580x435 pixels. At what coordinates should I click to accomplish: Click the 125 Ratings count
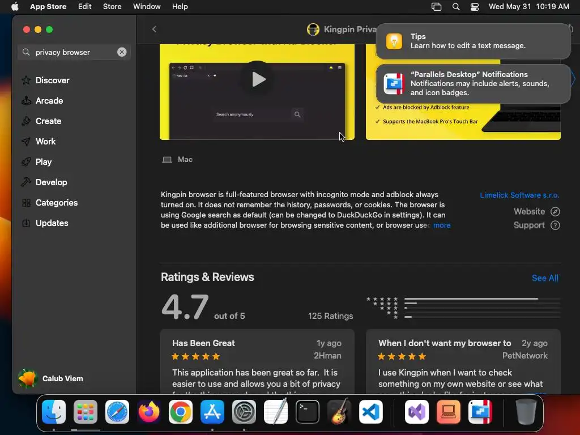tap(330, 316)
